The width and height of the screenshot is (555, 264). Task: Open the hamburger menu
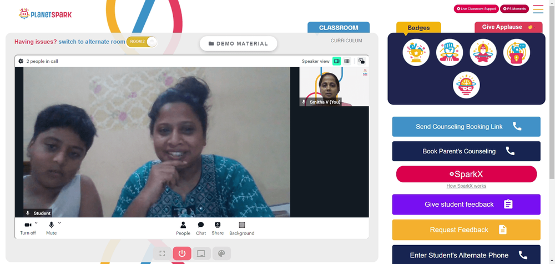coord(538,9)
